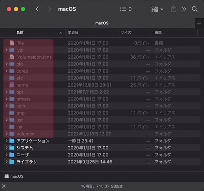Image resolution: width=204 pixels, height=191 pixels.
Task: Click the .file name text
Action: pyautogui.click(x=20, y=43)
